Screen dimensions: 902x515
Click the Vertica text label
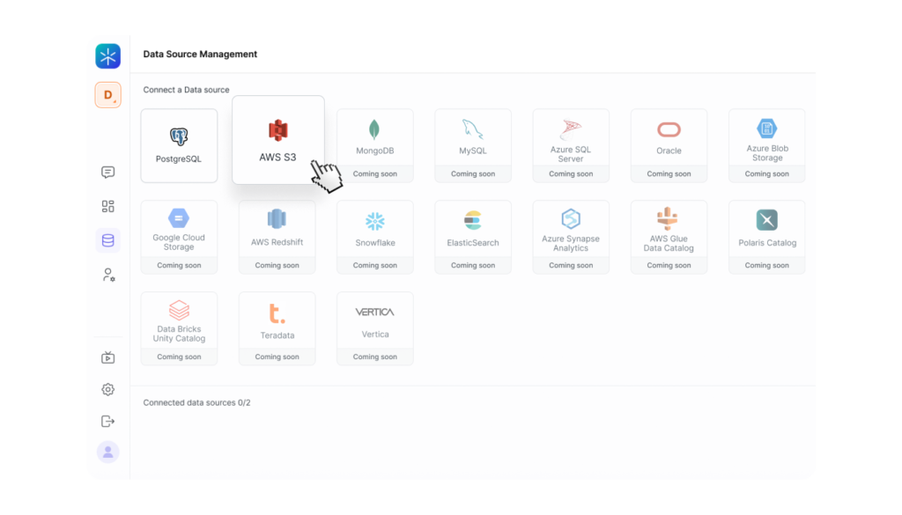(x=375, y=334)
